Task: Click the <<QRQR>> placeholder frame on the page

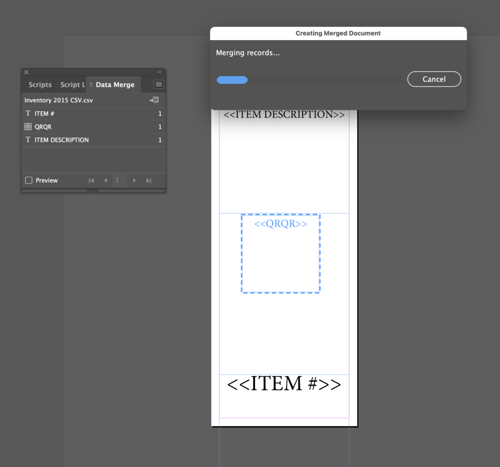Action: coord(281,253)
